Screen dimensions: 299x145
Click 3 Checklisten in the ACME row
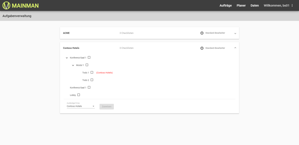pos(126,33)
